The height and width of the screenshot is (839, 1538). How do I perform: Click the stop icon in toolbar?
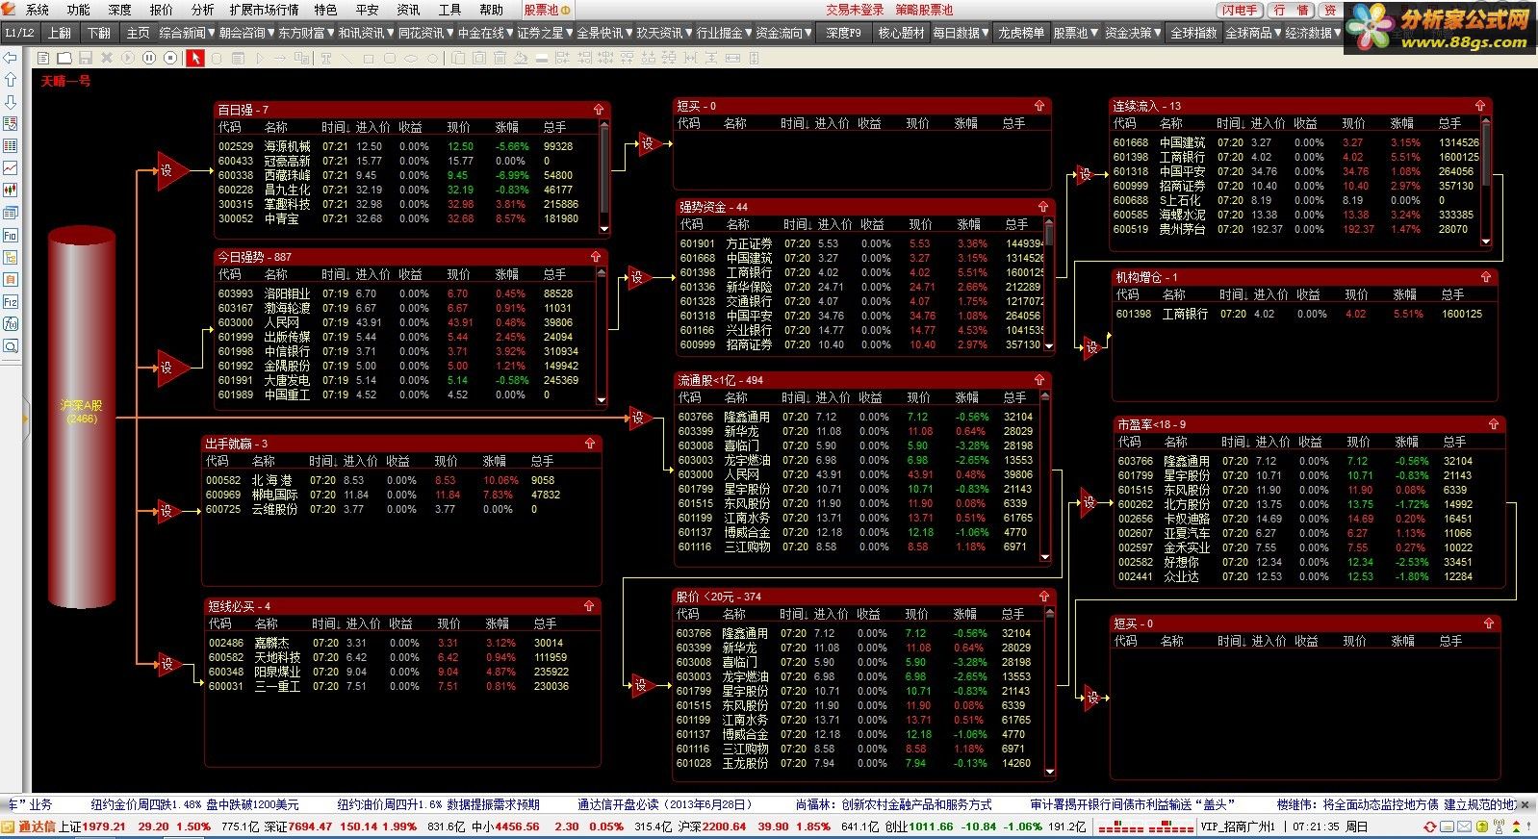point(170,58)
